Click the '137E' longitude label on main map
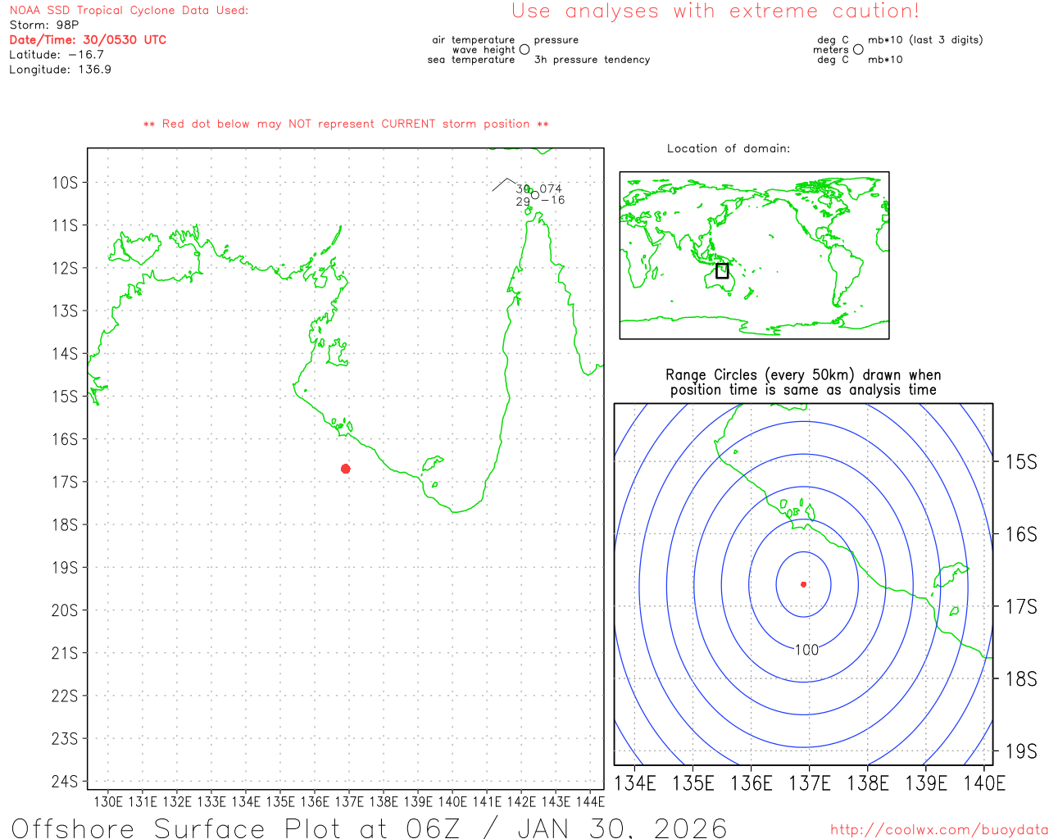This screenshot has height=839, width=1049. [349, 802]
